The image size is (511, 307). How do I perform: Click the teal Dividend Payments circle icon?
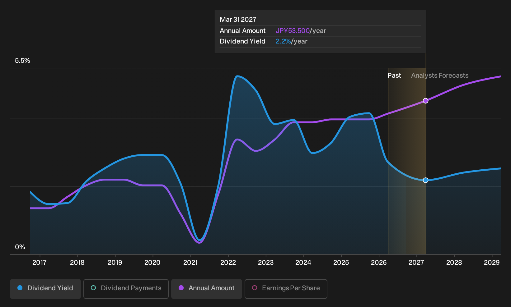(x=93, y=288)
